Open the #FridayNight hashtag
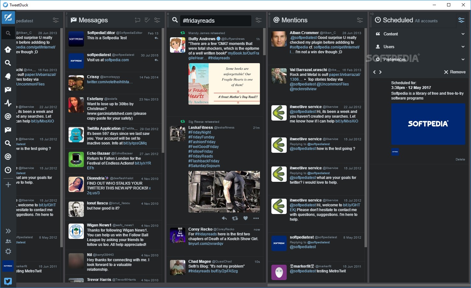The height and width of the screenshot is (288, 471). (200, 132)
